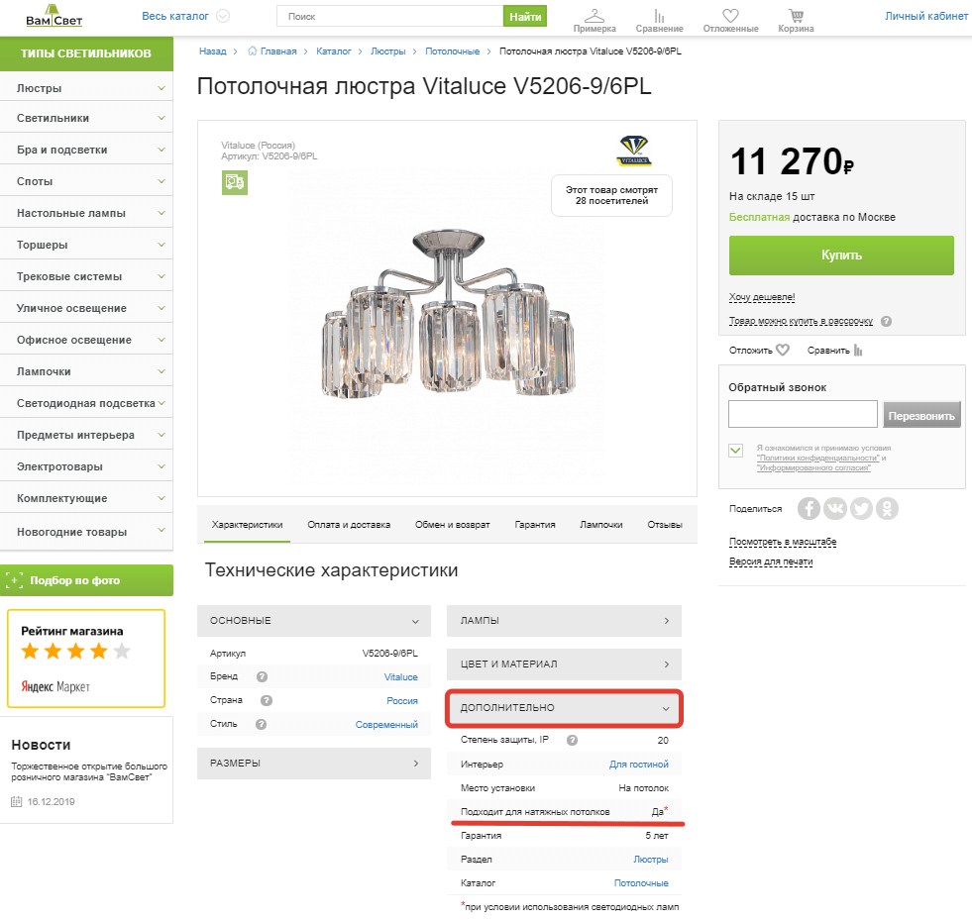Share via the Twitter icon

(x=861, y=508)
